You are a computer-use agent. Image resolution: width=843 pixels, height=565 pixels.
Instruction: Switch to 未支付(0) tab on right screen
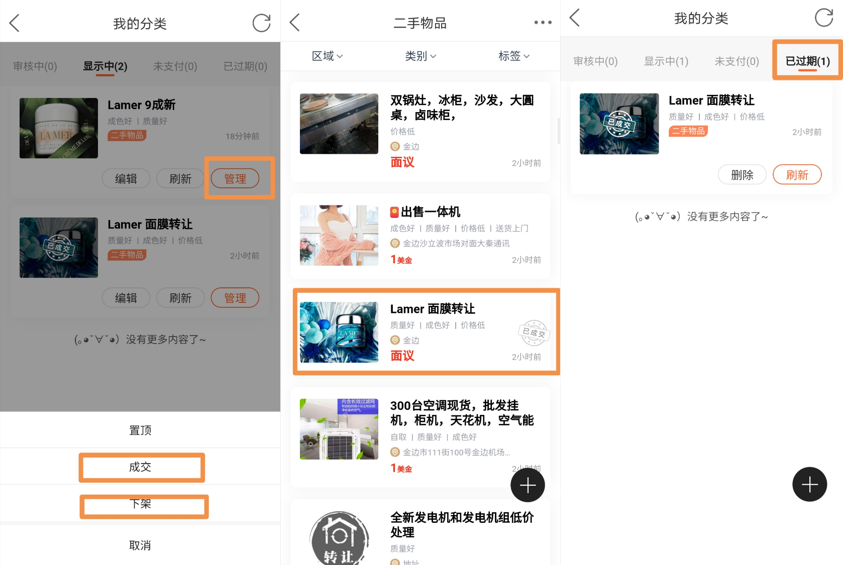pos(736,61)
